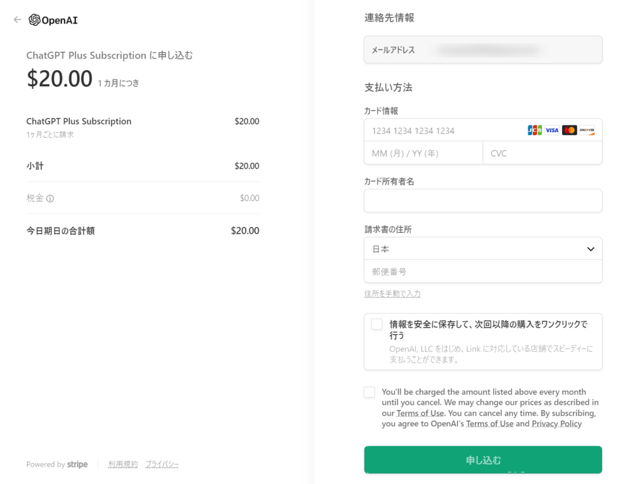Viewport: 618px width, 484px height.
Task: Click the JCB card icon
Action: 535,130
